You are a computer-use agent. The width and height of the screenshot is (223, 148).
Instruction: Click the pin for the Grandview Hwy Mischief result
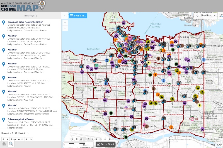(4, 106)
